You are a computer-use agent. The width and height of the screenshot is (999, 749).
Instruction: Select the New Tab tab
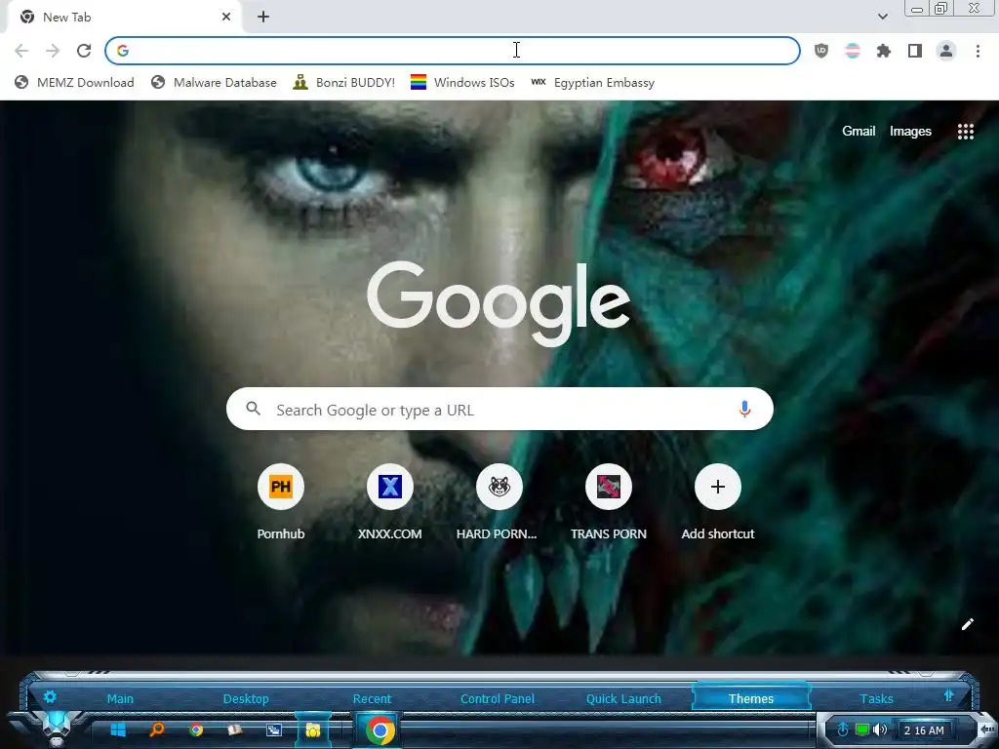tap(124, 18)
